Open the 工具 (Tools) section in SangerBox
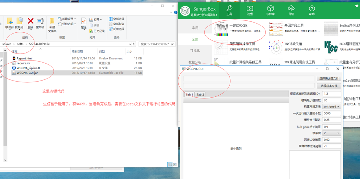The width and height of the screenshot is (360, 179). [x=229, y=11]
